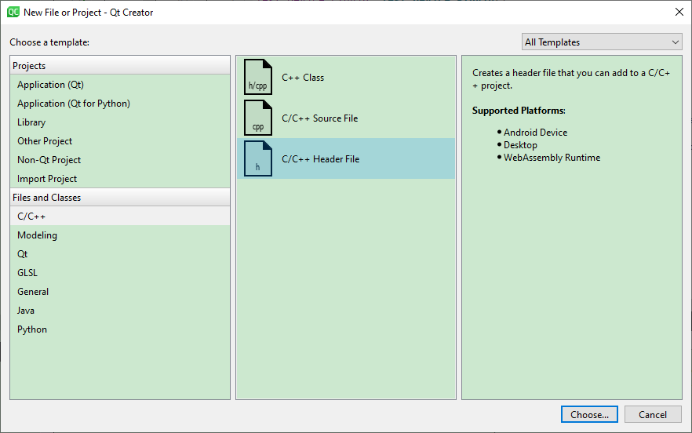Select the Library project category
Viewport: 692px width, 433px height.
click(x=119, y=122)
